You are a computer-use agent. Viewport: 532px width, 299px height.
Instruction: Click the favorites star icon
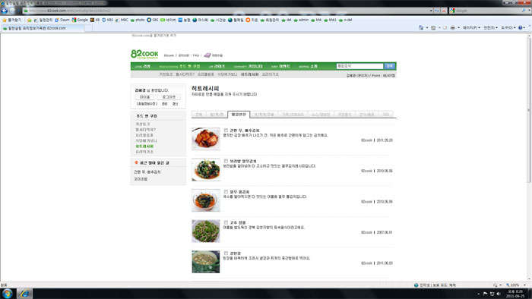(5, 20)
